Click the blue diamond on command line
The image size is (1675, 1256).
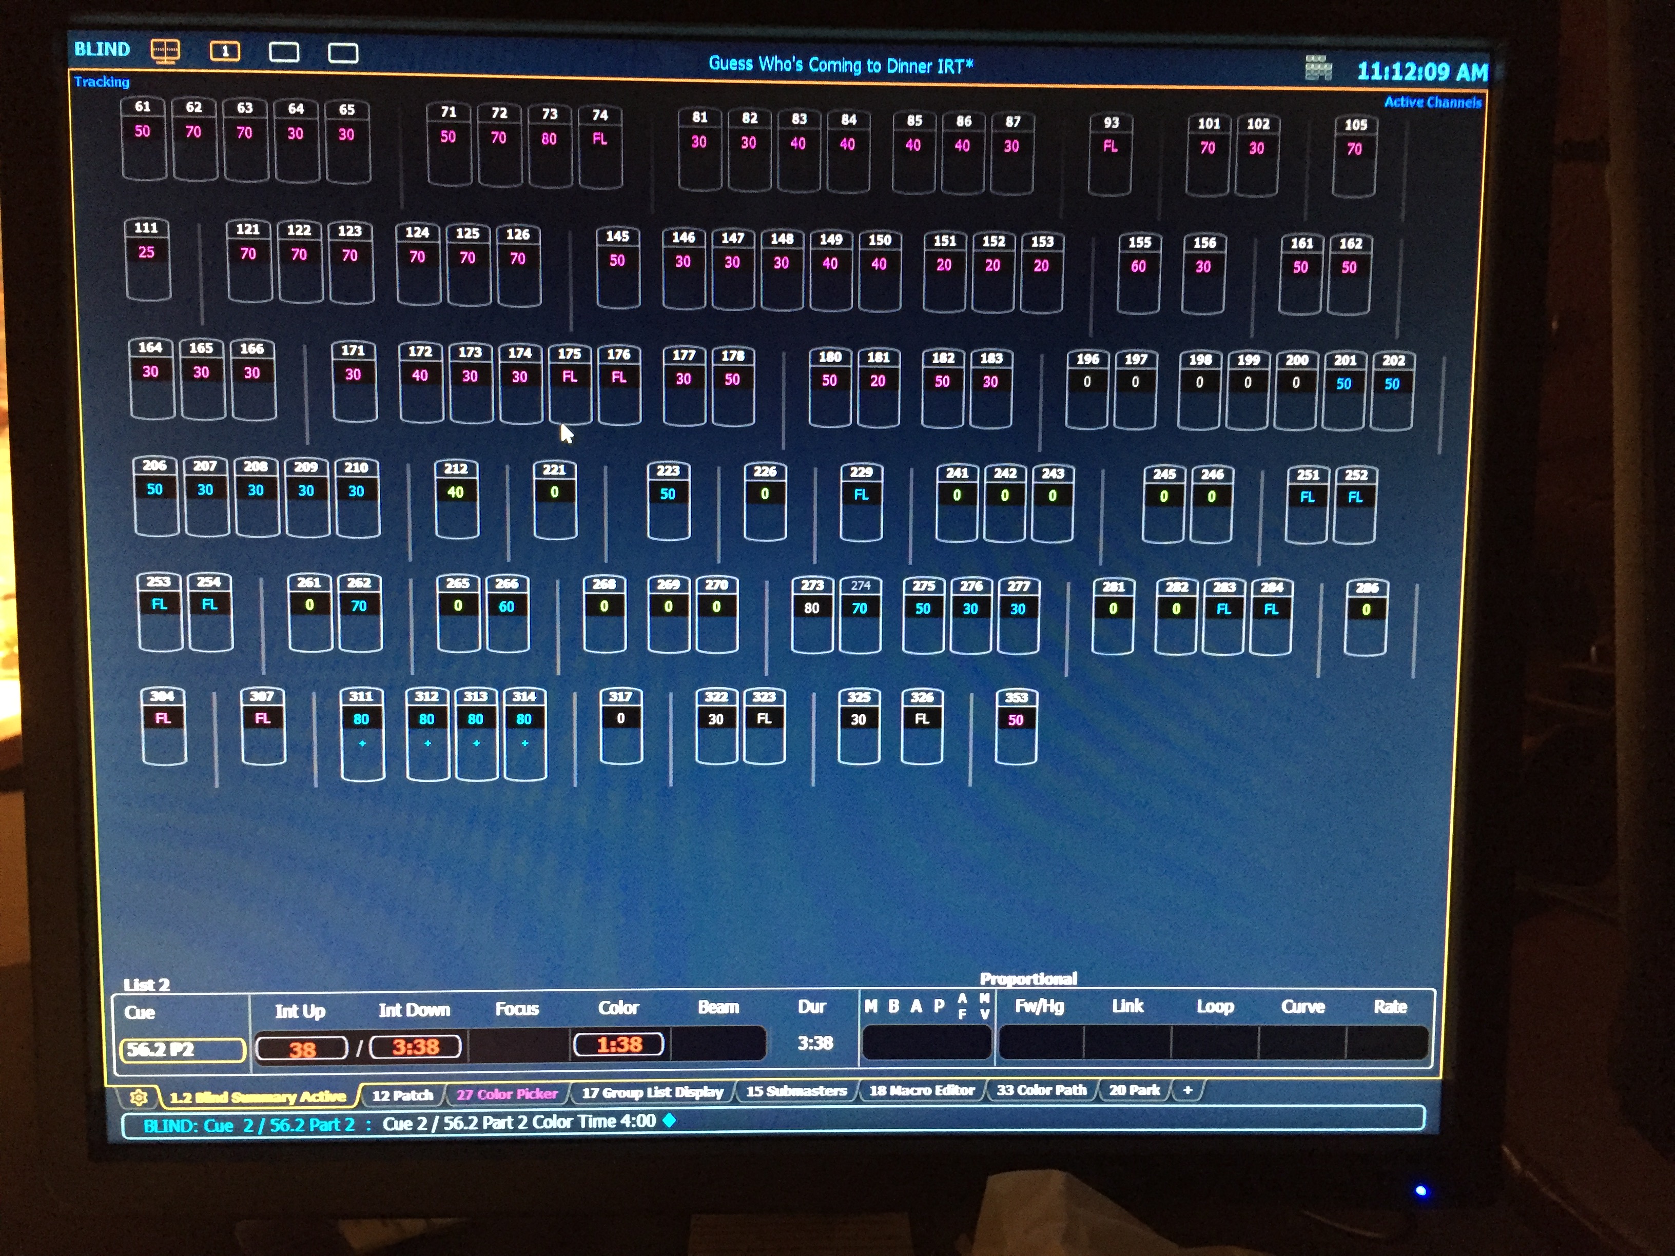[x=669, y=1121]
